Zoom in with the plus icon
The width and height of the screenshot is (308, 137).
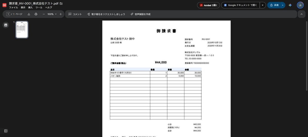coord(60,14)
